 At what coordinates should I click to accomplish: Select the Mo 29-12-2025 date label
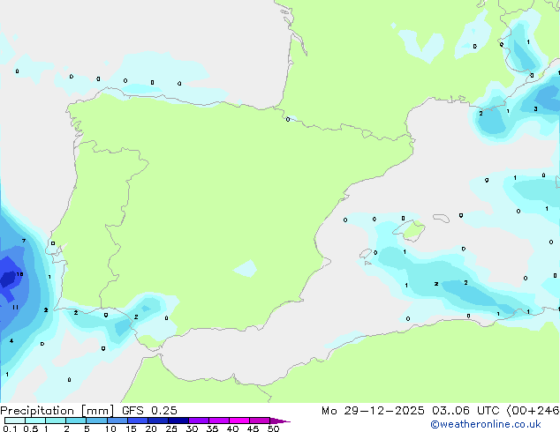click(373, 411)
